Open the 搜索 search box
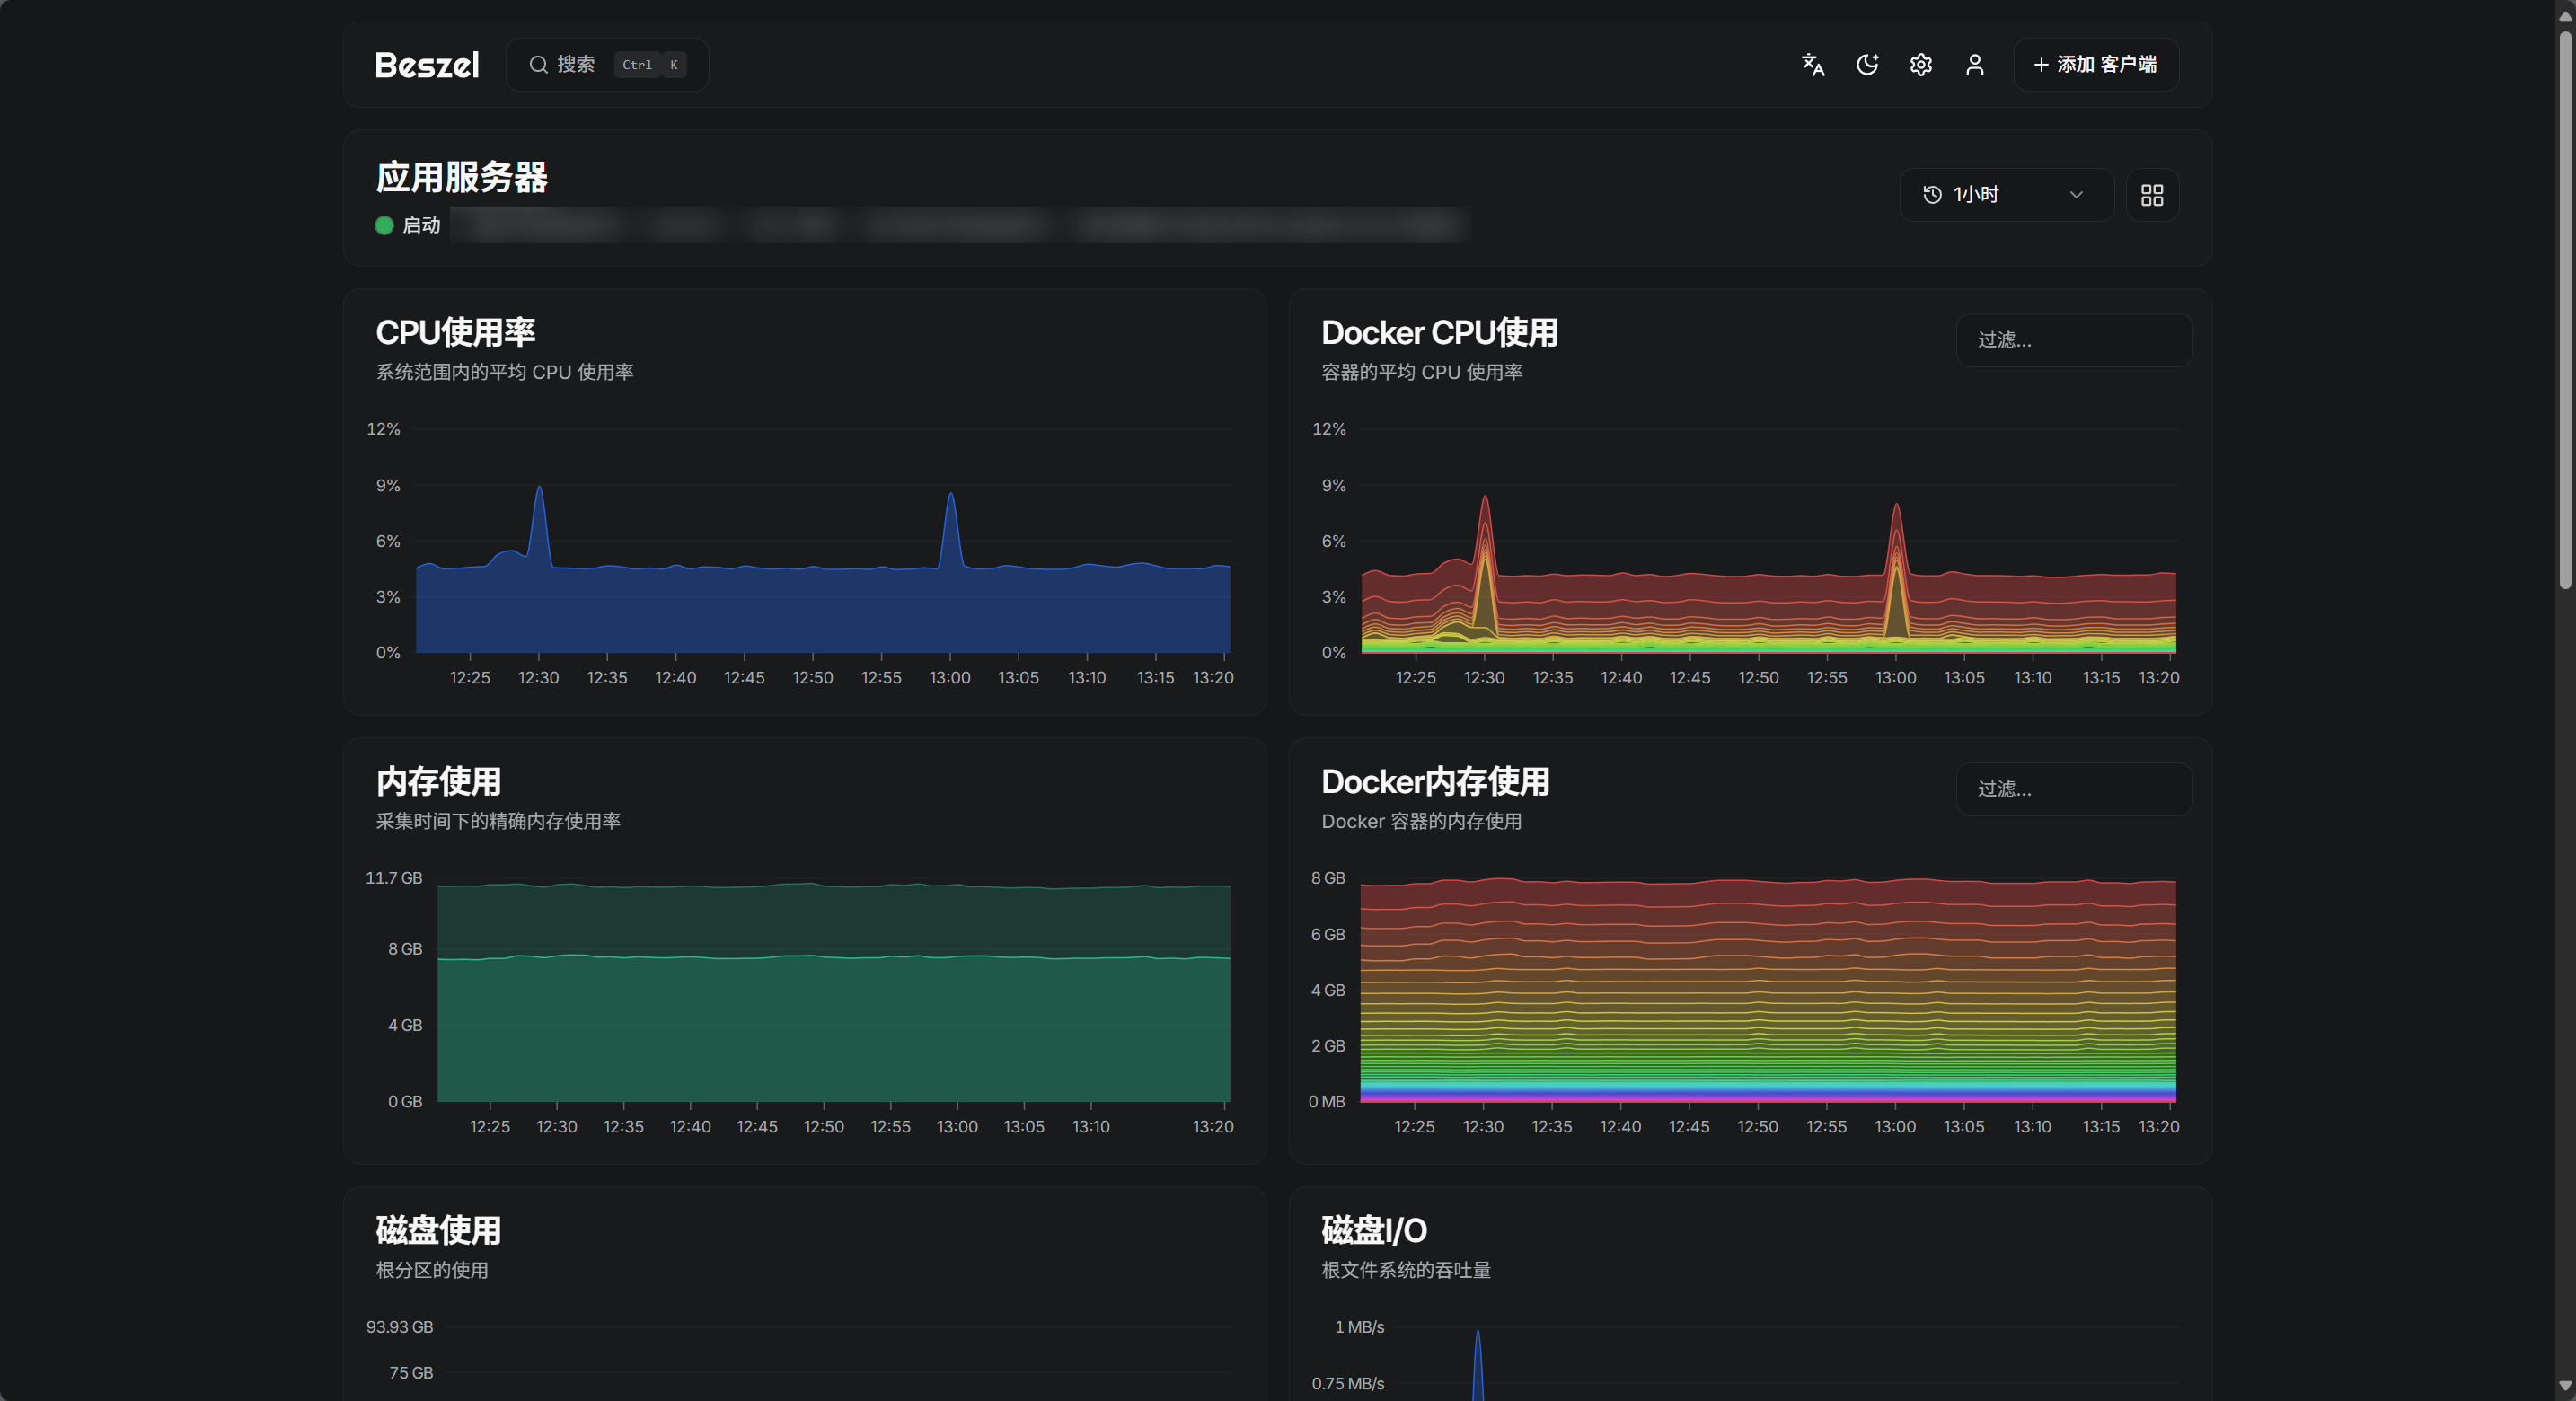Screen dimensions: 2576x1401 coord(607,65)
